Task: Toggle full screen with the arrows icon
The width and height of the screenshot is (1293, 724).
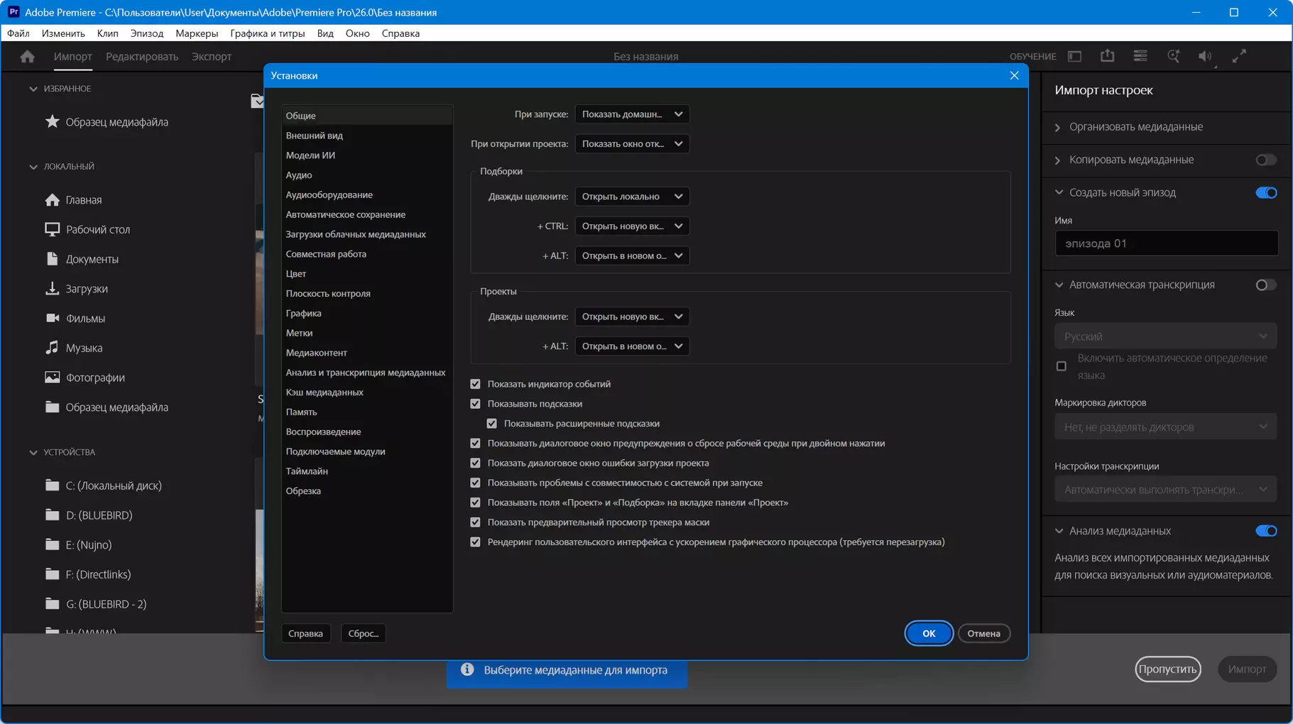Action: tap(1239, 56)
